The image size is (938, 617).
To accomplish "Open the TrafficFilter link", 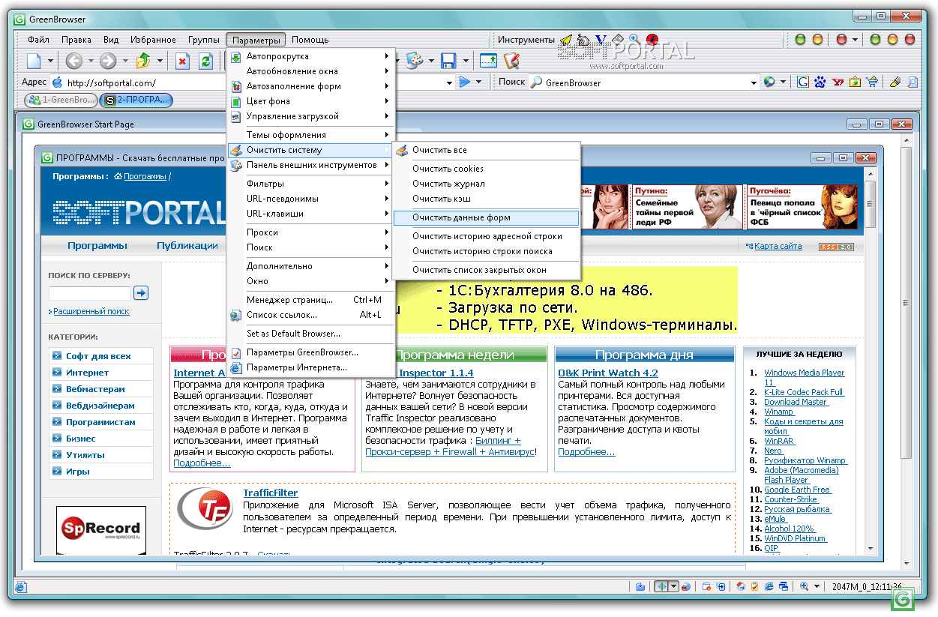I will coord(271,493).
